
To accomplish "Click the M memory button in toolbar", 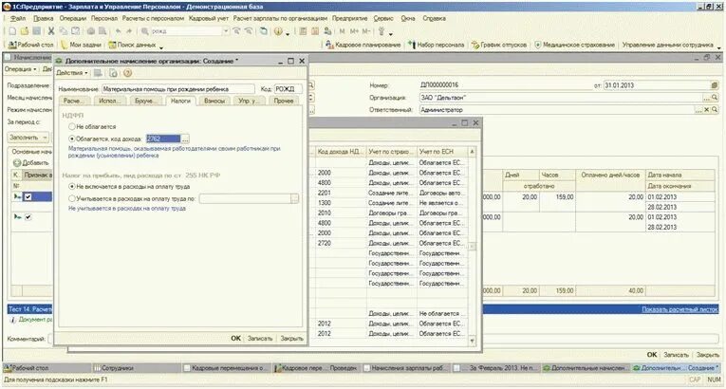I will tap(343, 31).
